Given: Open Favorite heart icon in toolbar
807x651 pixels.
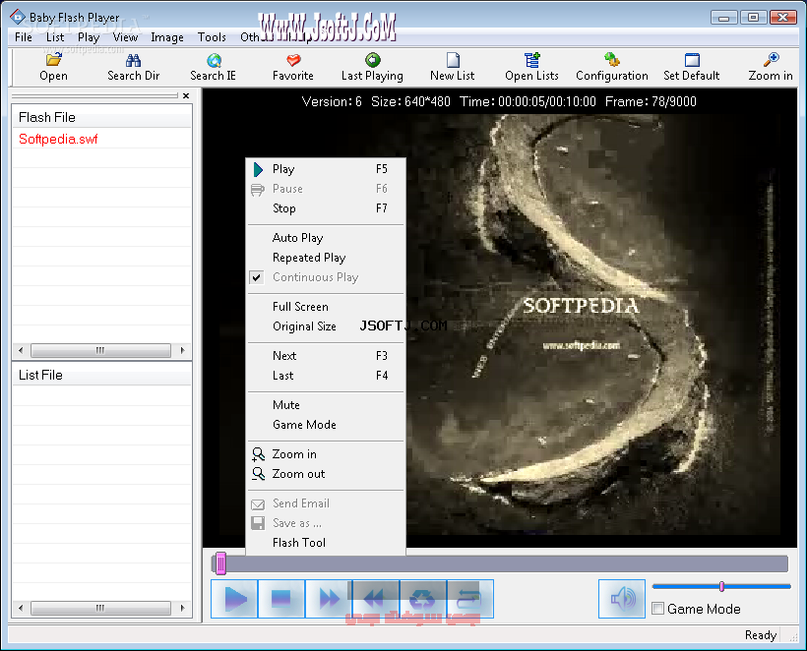Looking at the screenshot, I should pos(293,68).
